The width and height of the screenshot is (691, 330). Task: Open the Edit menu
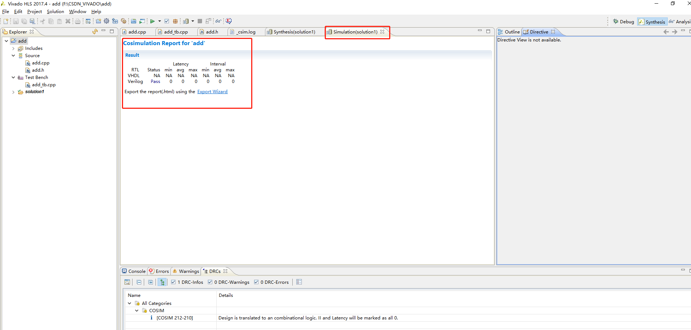(18, 12)
